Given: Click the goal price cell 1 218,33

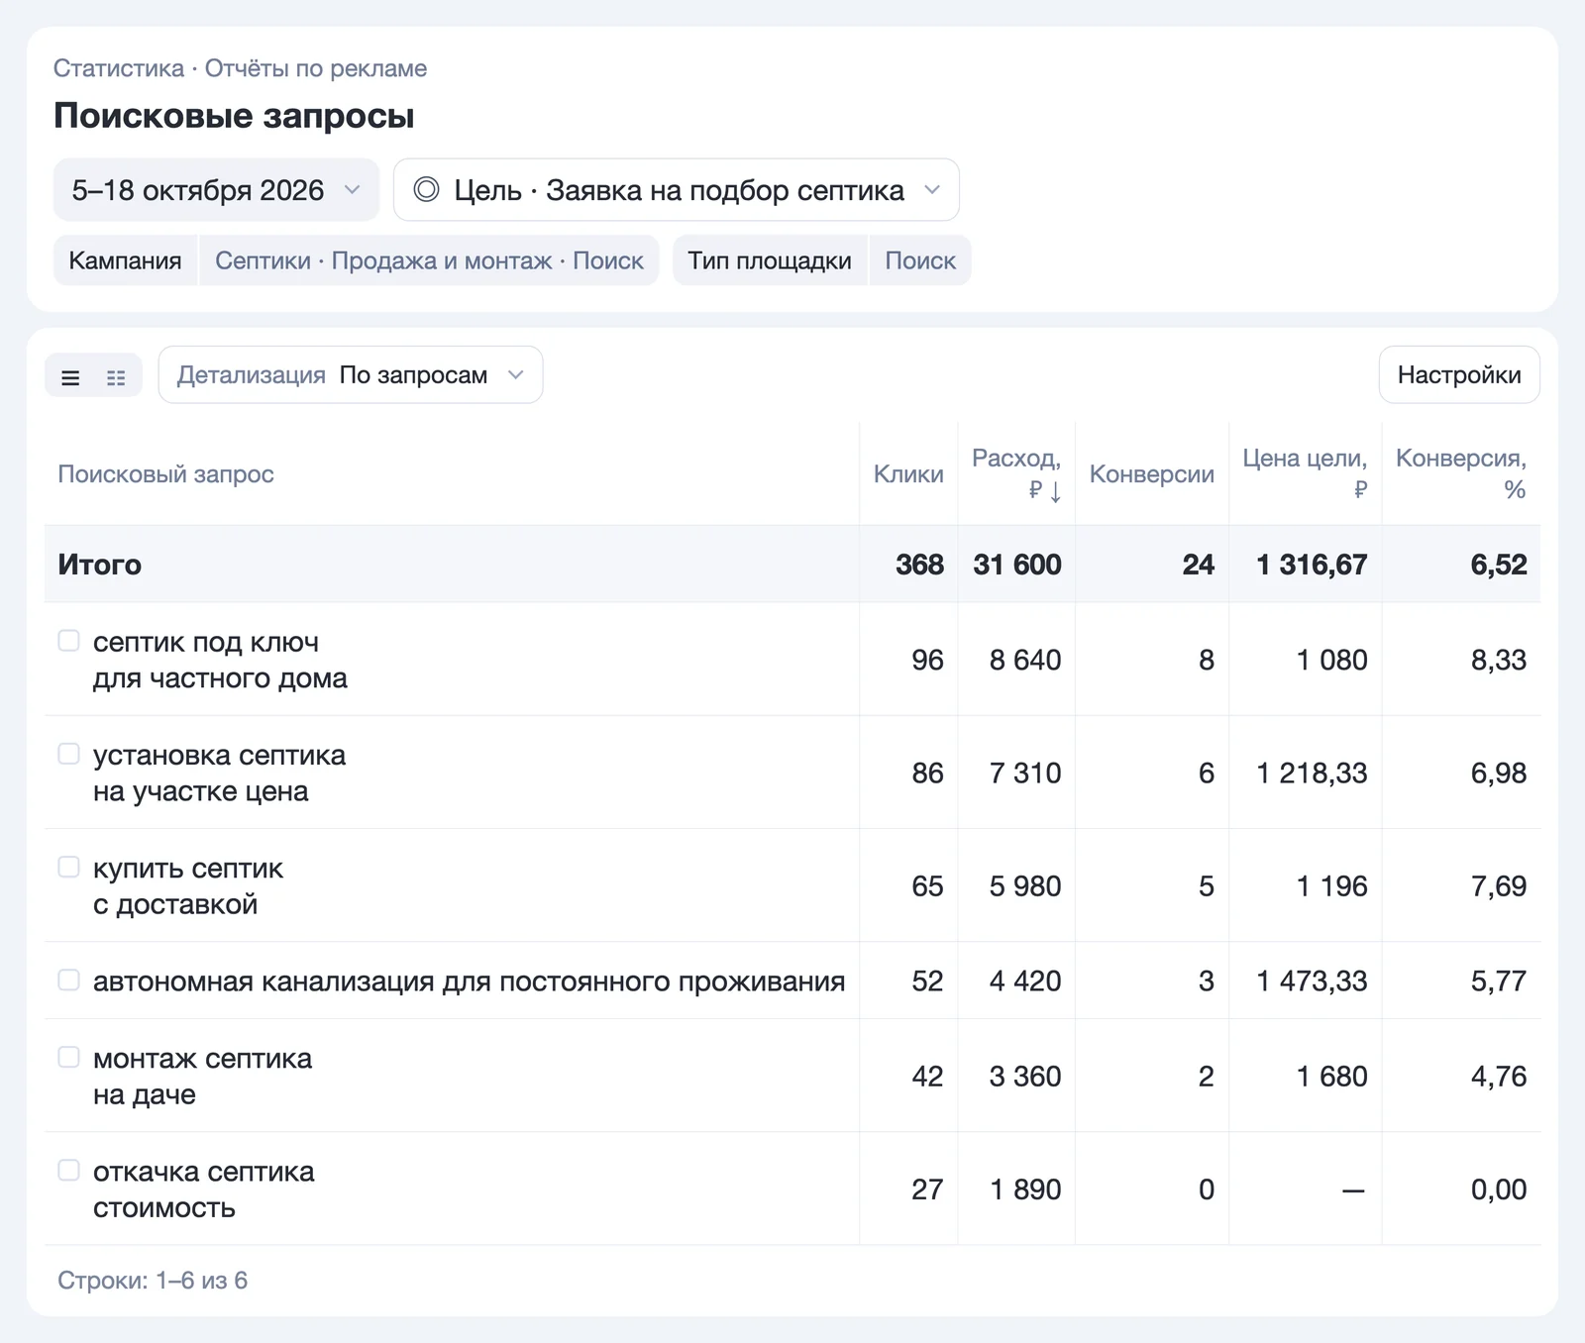Looking at the screenshot, I should pyautogui.click(x=1312, y=773).
